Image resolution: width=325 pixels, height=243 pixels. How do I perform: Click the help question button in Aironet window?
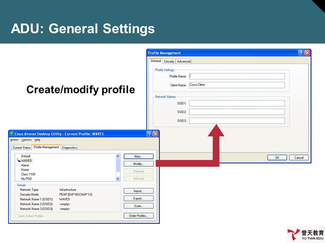click(x=149, y=134)
